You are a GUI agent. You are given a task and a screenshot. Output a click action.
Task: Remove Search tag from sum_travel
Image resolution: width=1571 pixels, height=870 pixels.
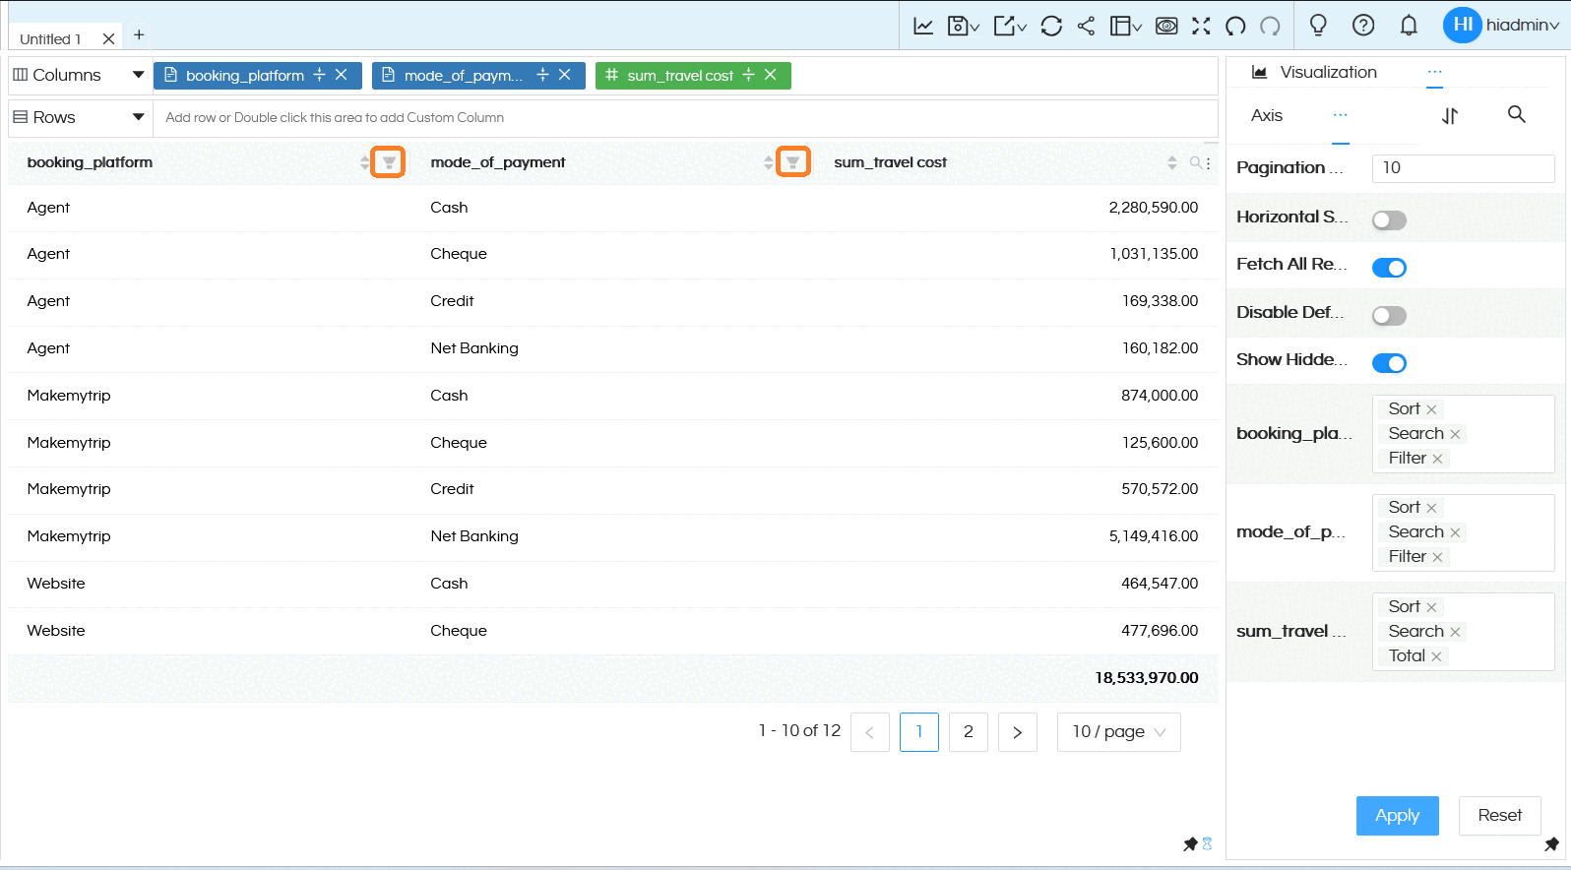[1455, 632]
